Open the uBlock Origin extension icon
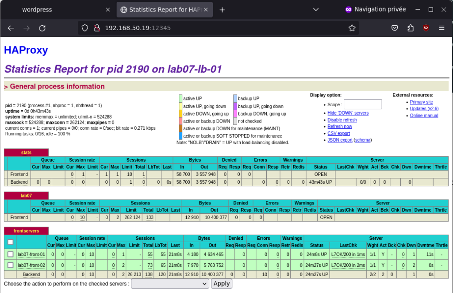Viewport: 453px width, 293px height. 426,28
